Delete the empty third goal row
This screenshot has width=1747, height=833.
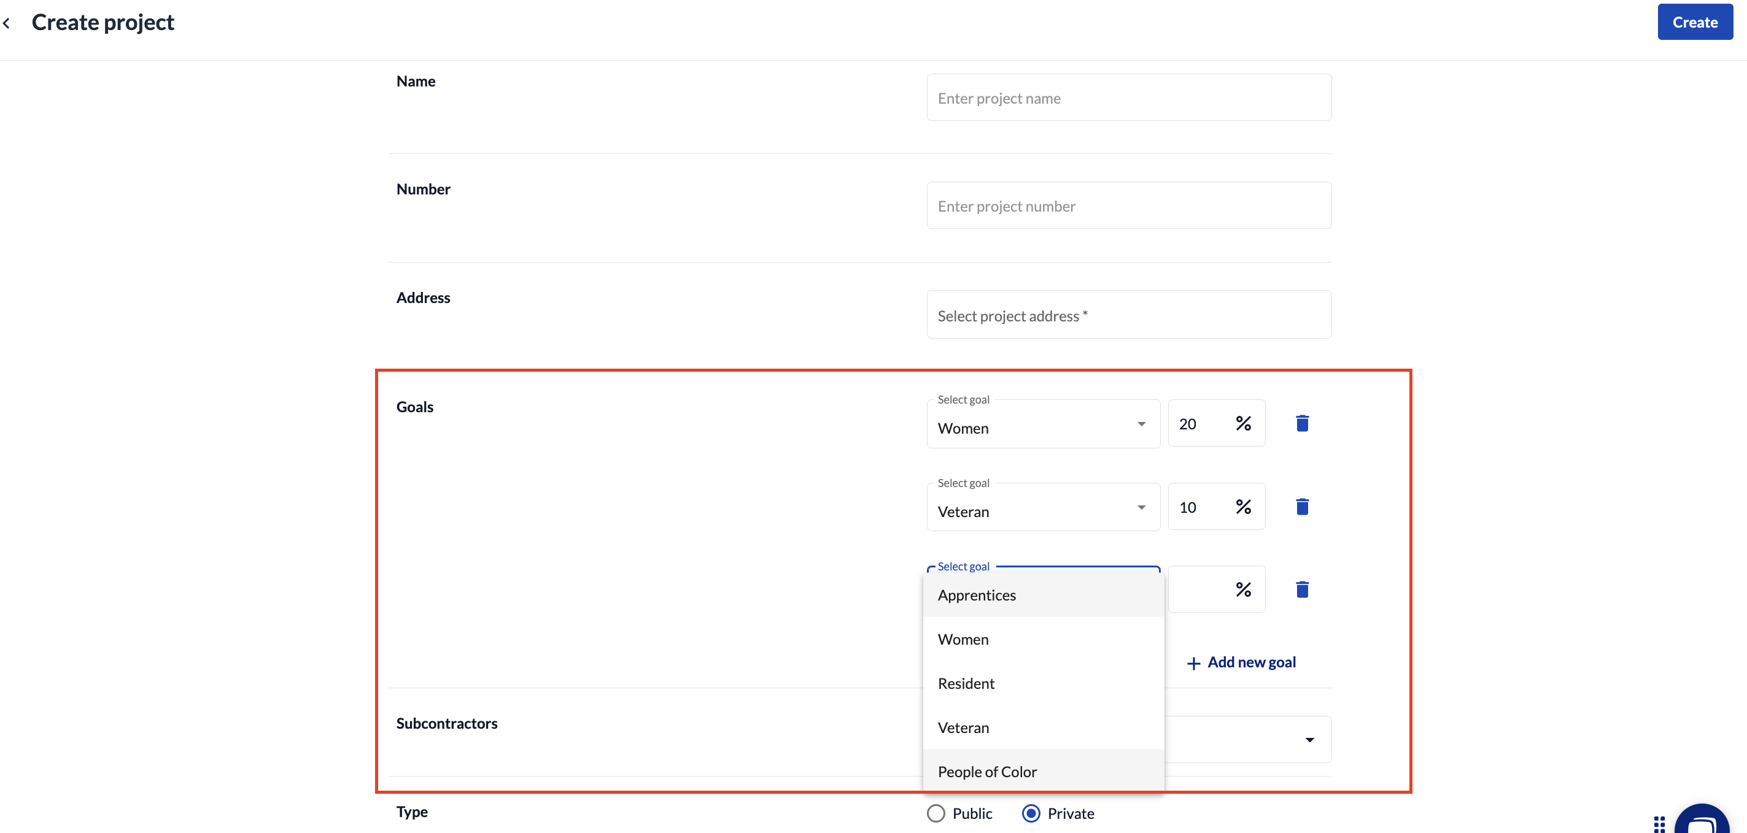(1301, 589)
